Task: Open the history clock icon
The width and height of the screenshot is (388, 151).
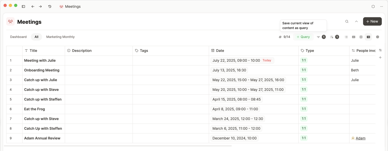Action: [x=50, y=7]
